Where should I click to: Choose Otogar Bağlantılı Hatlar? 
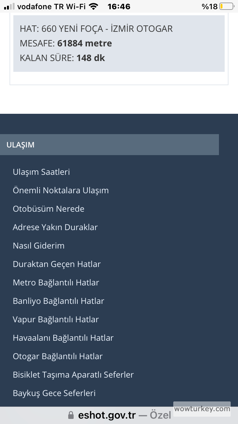[x=58, y=356]
